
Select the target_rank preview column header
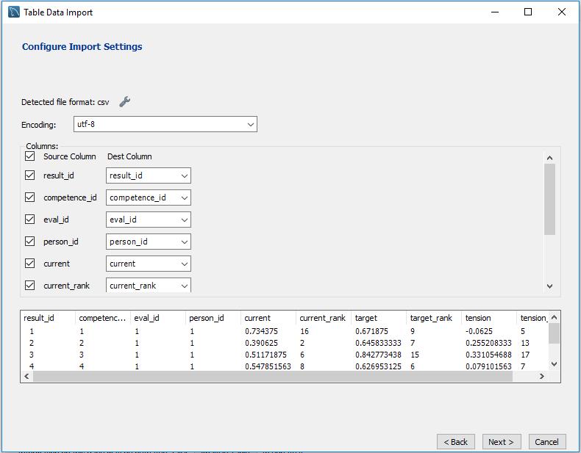click(434, 318)
